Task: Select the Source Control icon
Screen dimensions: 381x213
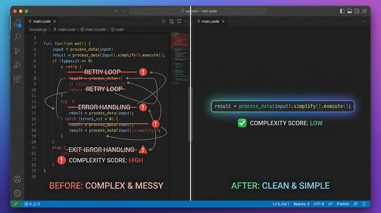Action: pyautogui.click(x=17, y=51)
